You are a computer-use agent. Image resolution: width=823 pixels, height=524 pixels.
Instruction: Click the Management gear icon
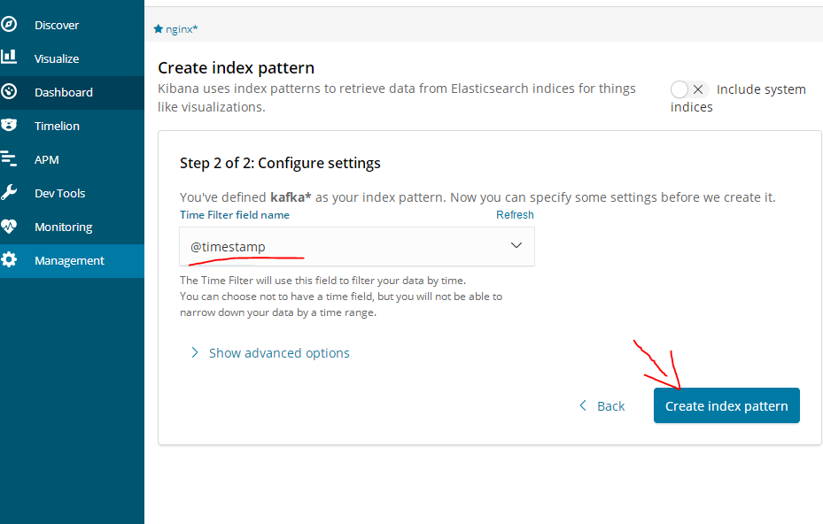(x=10, y=260)
